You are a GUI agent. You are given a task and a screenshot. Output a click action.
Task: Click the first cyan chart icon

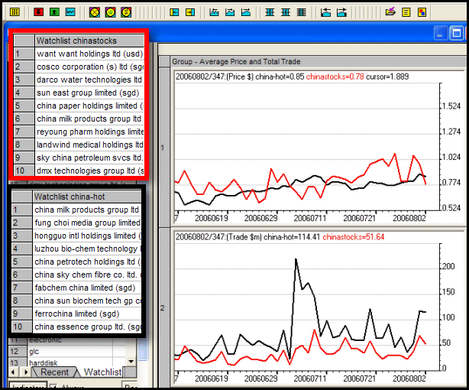coord(214,12)
